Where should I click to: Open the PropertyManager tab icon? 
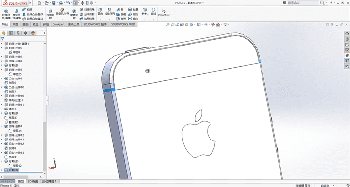coord(11,33)
